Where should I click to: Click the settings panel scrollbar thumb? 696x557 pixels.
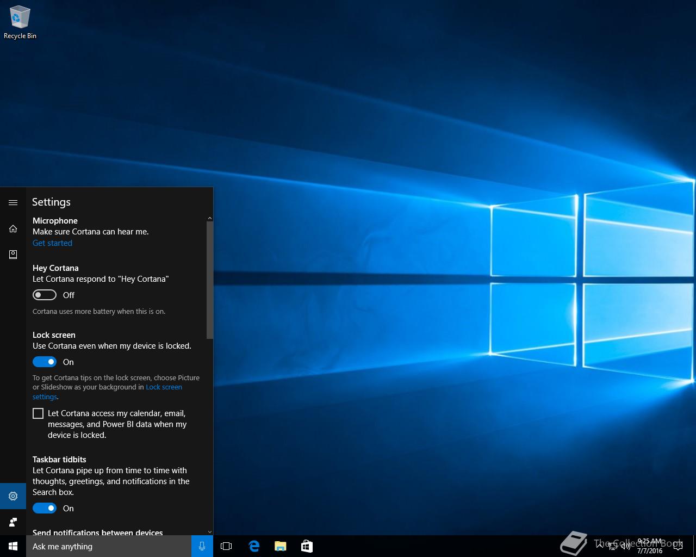click(210, 280)
